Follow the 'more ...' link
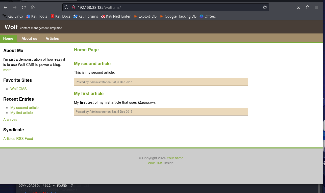325x193 pixels. [9, 70]
